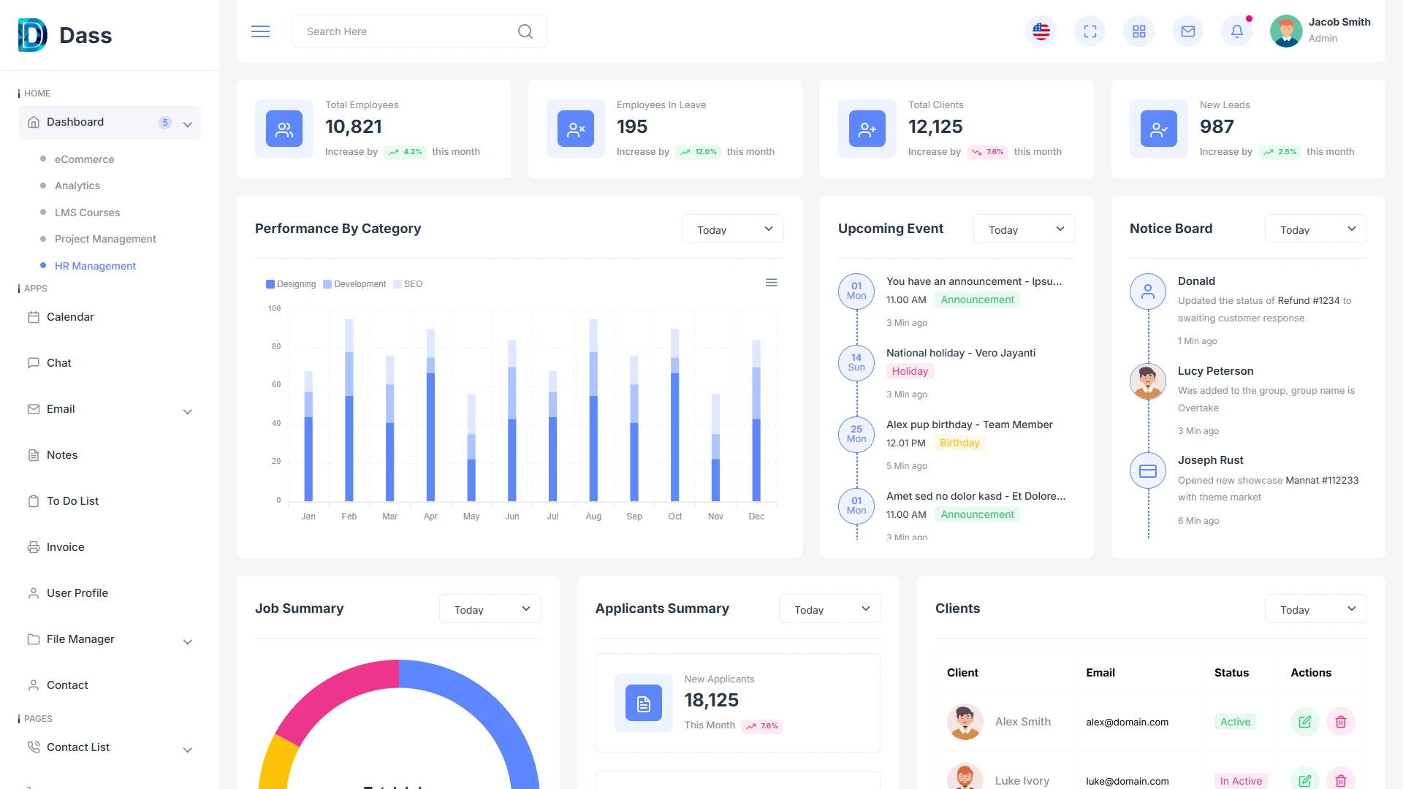This screenshot has width=1403, height=789.
Task: Click Alex Smith's Active status badge
Action: pos(1235,722)
